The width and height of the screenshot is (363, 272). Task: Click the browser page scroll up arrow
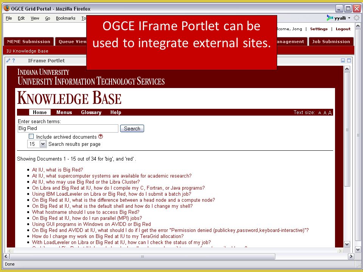(358, 26)
